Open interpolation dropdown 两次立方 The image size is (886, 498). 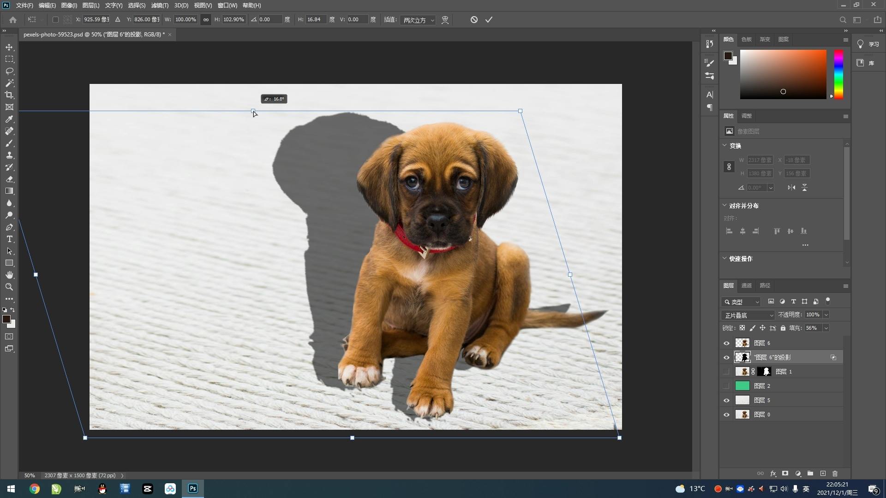click(418, 20)
